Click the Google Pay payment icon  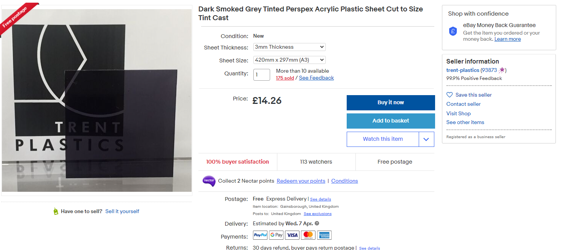(276, 235)
